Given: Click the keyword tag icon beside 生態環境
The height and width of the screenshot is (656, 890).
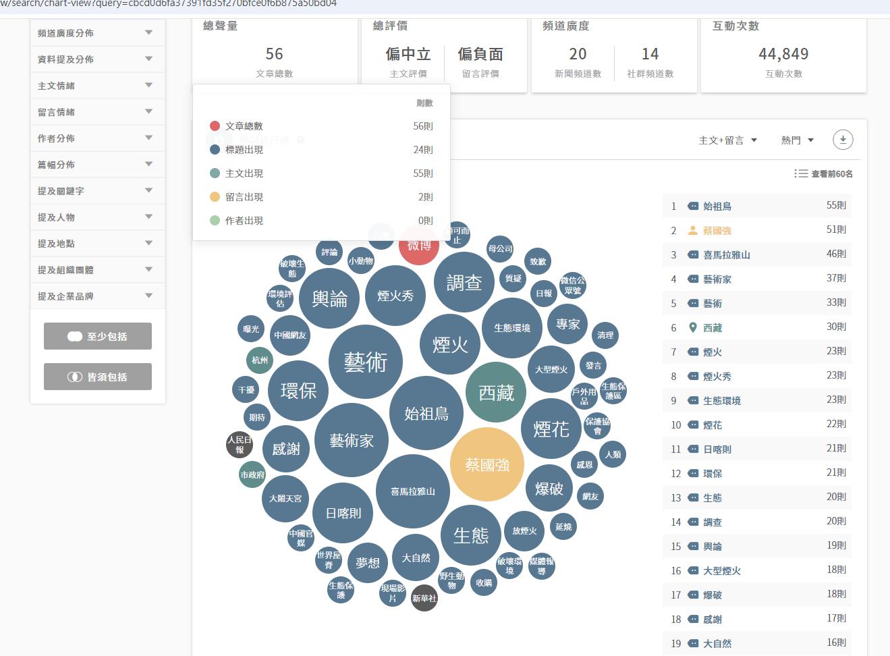Looking at the screenshot, I should point(692,400).
